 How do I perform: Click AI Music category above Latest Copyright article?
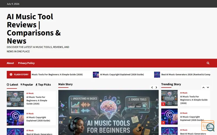(30, 113)
